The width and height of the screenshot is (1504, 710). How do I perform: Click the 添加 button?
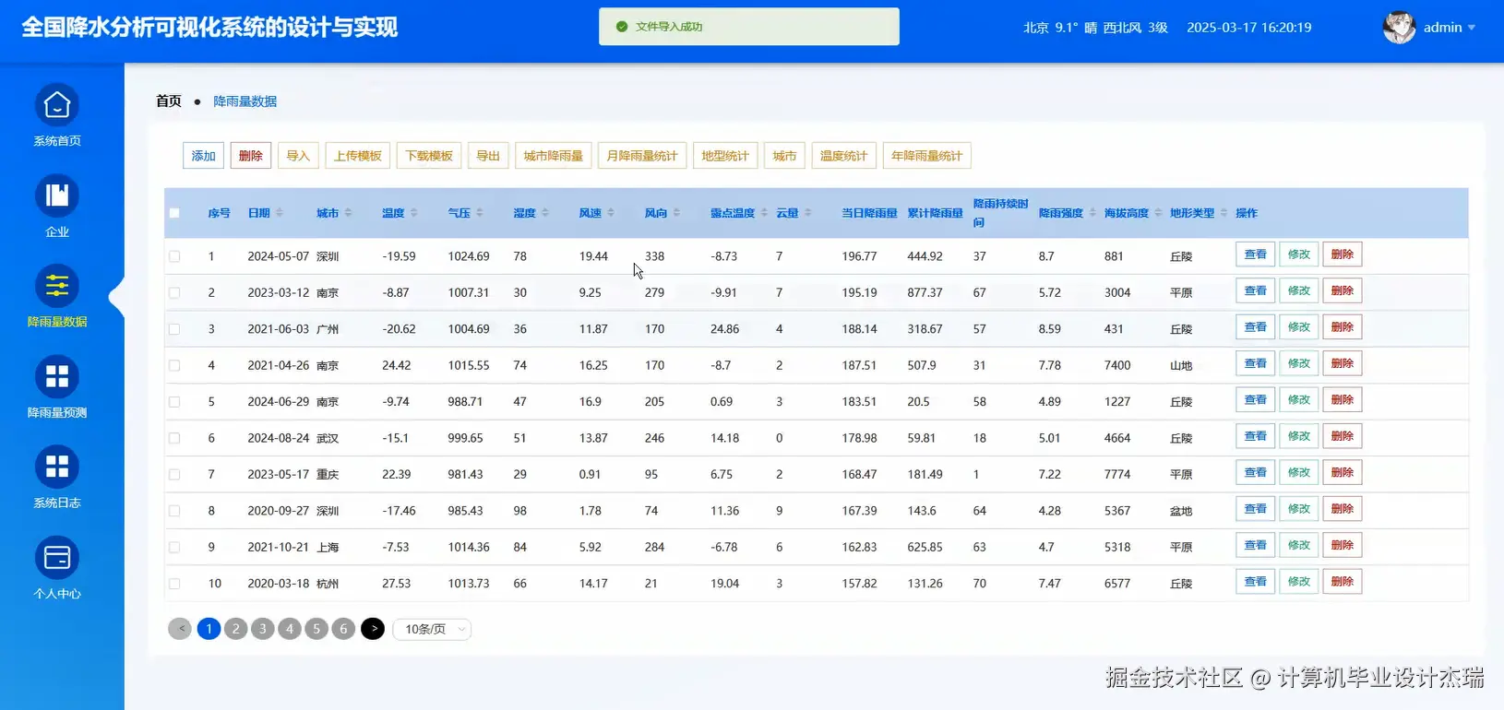tap(203, 156)
